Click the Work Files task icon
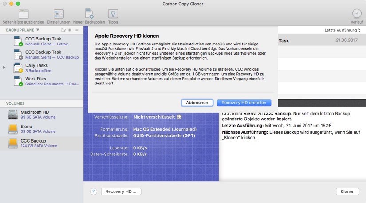This screenshot has width=366, height=203. tap(18, 81)
